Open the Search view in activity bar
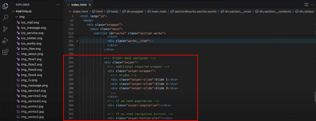316x121 pixels. pos(5,18)
